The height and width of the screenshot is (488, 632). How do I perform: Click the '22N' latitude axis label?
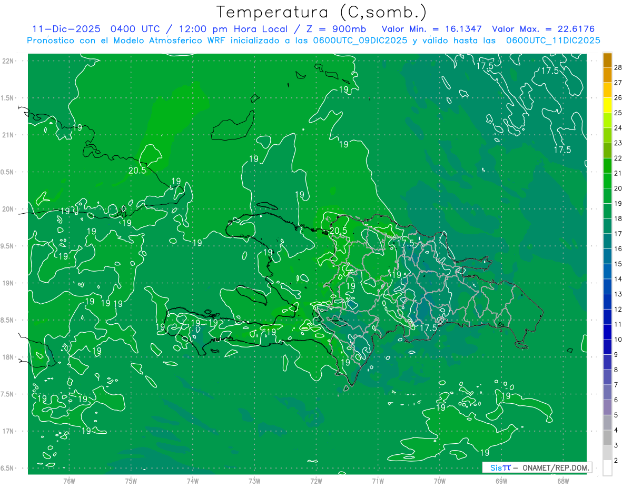click(x=8, y=61)
